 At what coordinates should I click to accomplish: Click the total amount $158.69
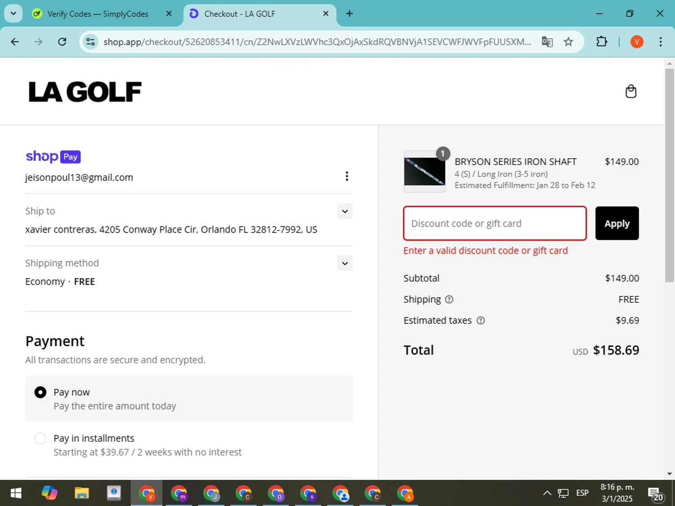616,350
